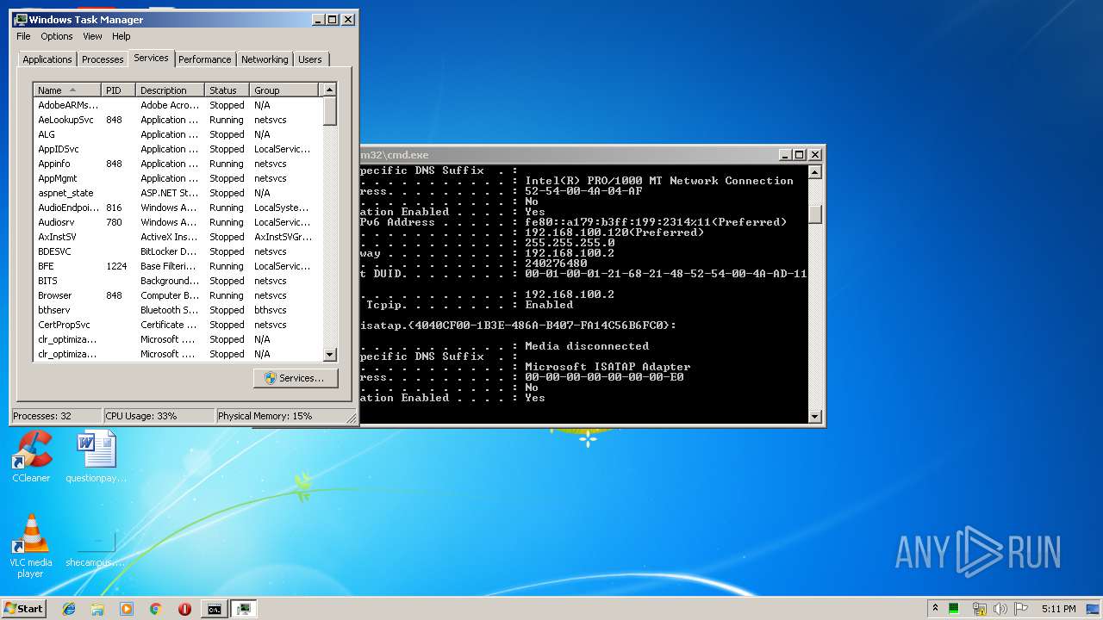Open Google Chrome from the taskbar
The image size is (1103, 620).
coord(156,609)
